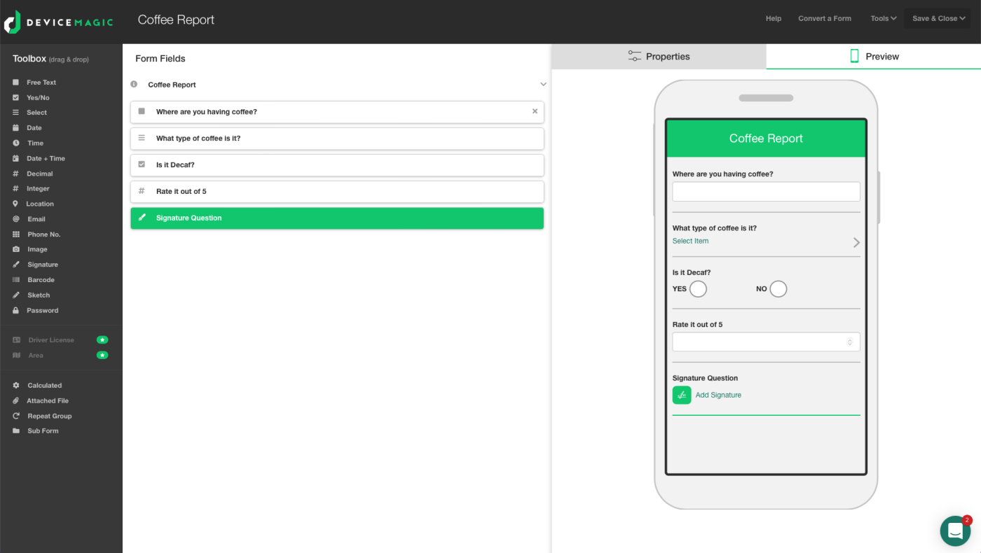Select the Phone No. keypad icon

click(15, 234)
